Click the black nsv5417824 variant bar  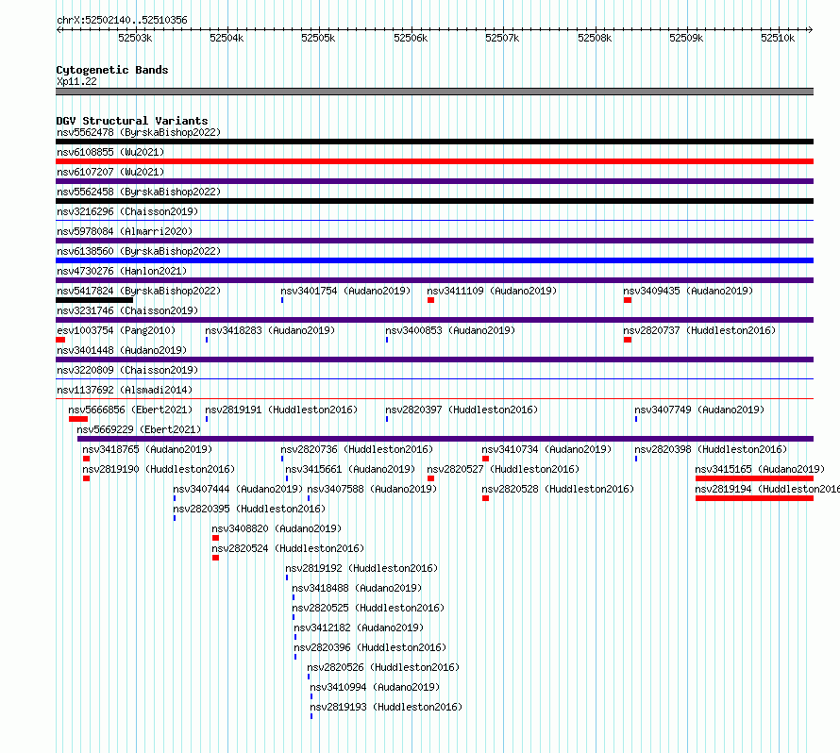point(94,300)
